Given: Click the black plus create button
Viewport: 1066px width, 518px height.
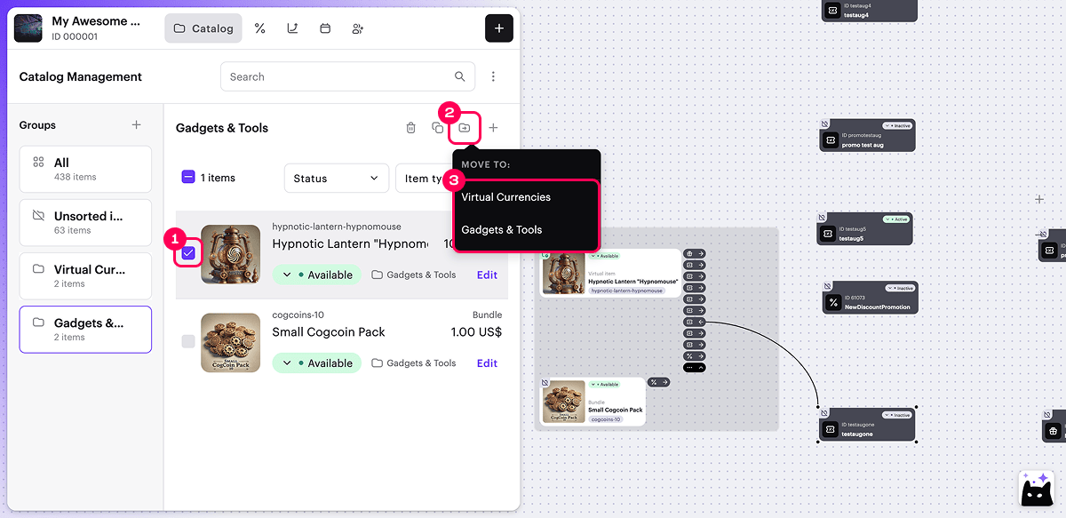Looking at the screenshot, I should pyautogui.click(x=498, y=28).
